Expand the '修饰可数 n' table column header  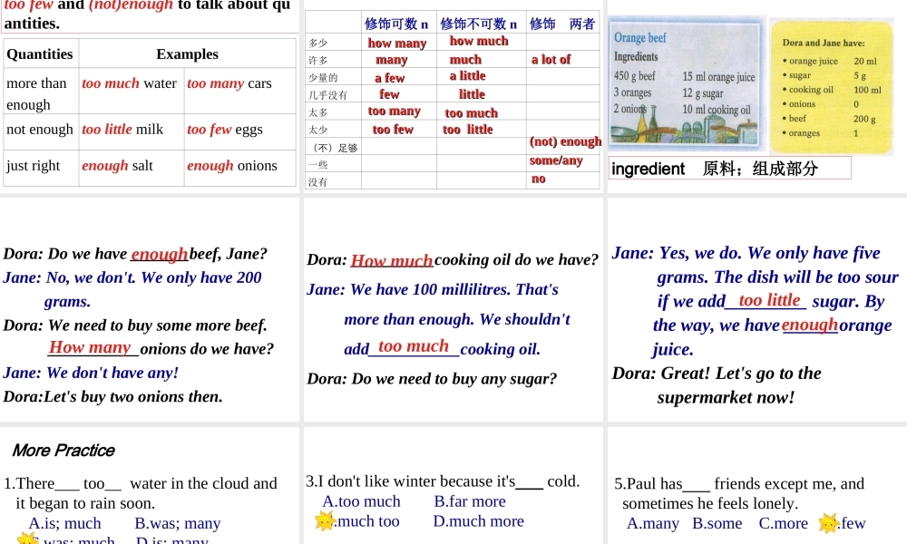[x=397, y=23]
